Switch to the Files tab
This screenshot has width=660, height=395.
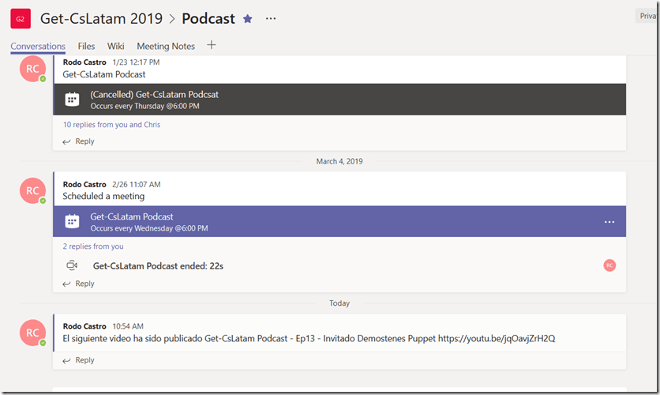coord(86,47)
